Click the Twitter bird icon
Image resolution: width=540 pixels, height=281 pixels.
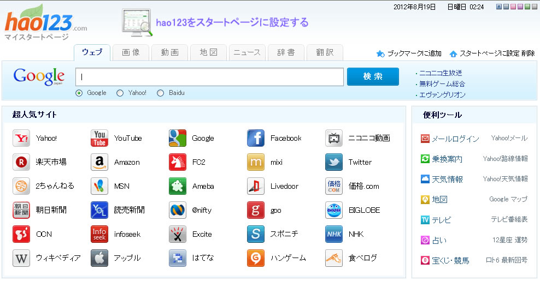coord(334,162)
